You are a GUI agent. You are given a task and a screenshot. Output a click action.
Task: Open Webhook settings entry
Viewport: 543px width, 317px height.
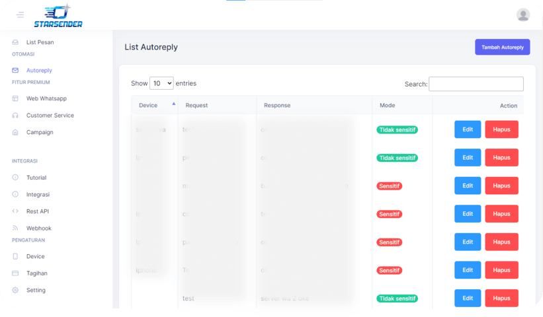(39, 228)
